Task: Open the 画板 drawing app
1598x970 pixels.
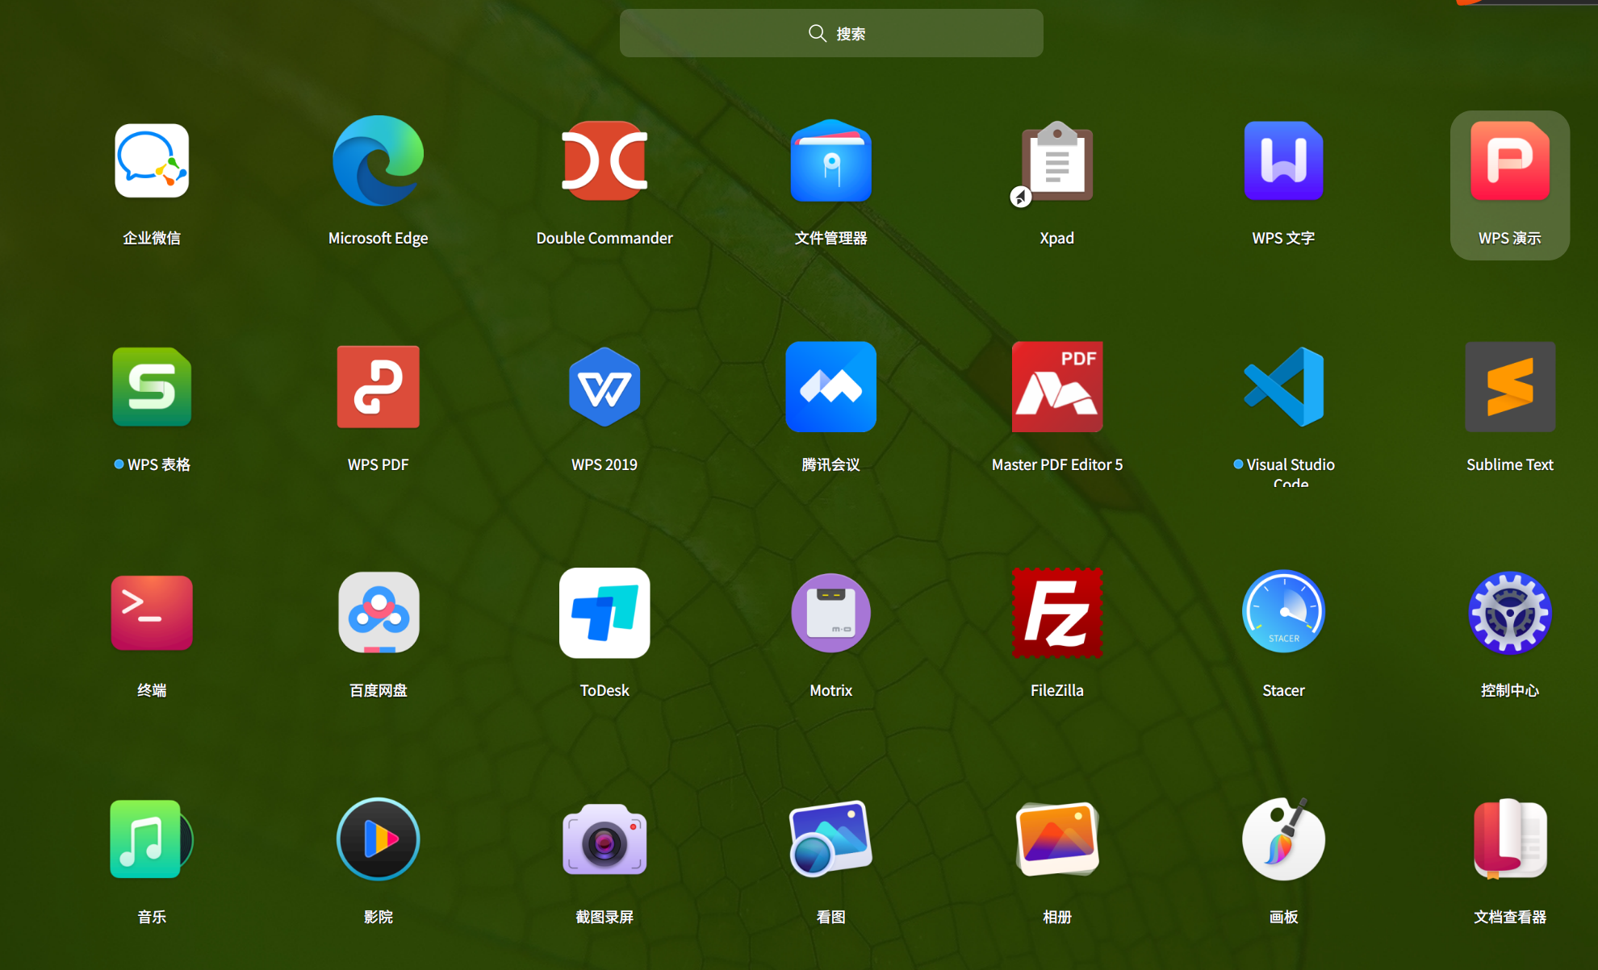Action: click(x=1283, y=839)
